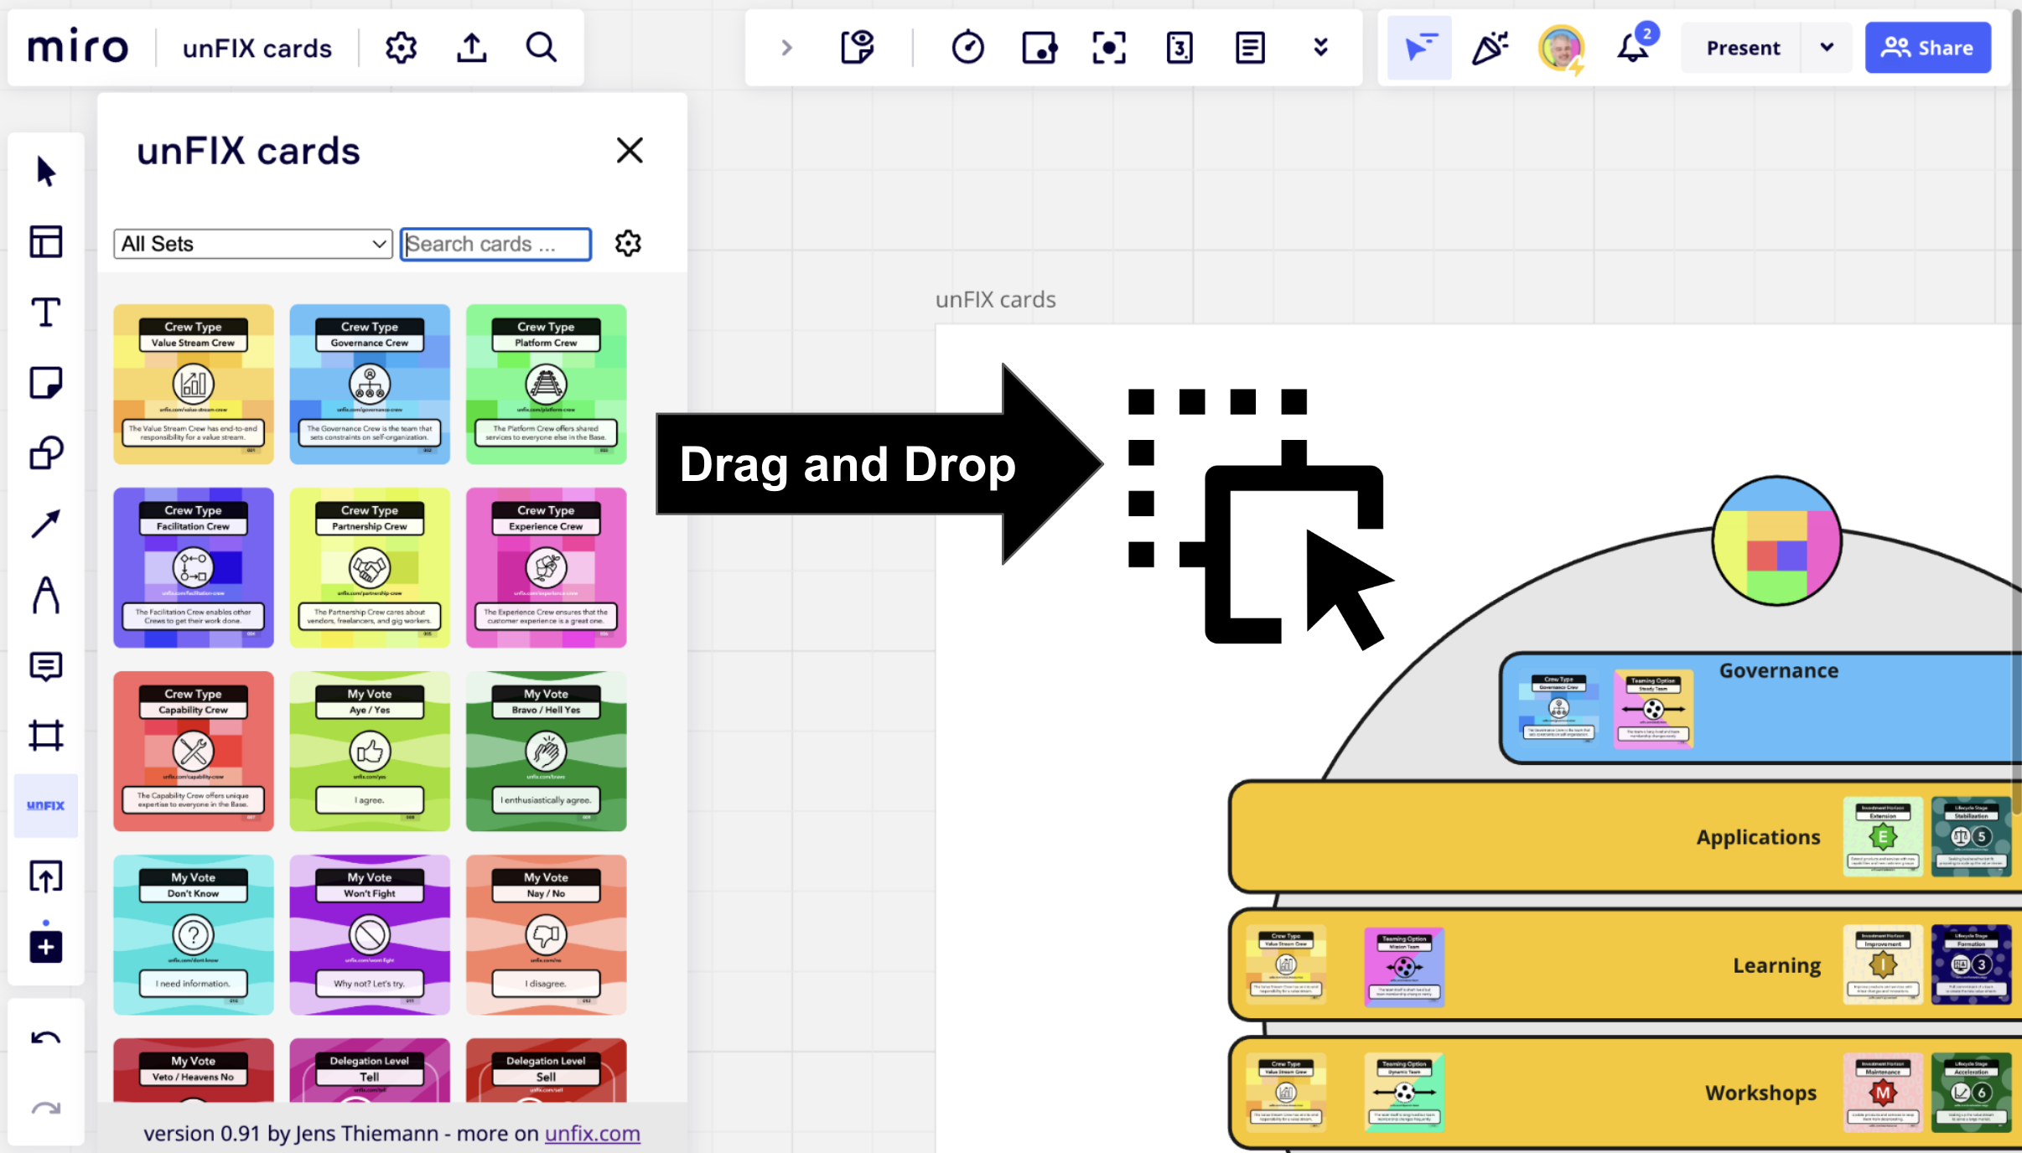This screenshot has width=2022, height=1153.
Task: Open the templates tool in sidebar
Action: [46, 242]
